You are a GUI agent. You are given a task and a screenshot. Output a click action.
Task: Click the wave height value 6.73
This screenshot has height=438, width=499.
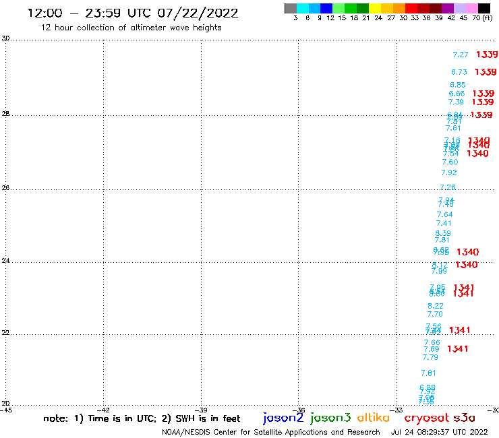[459, 72]
